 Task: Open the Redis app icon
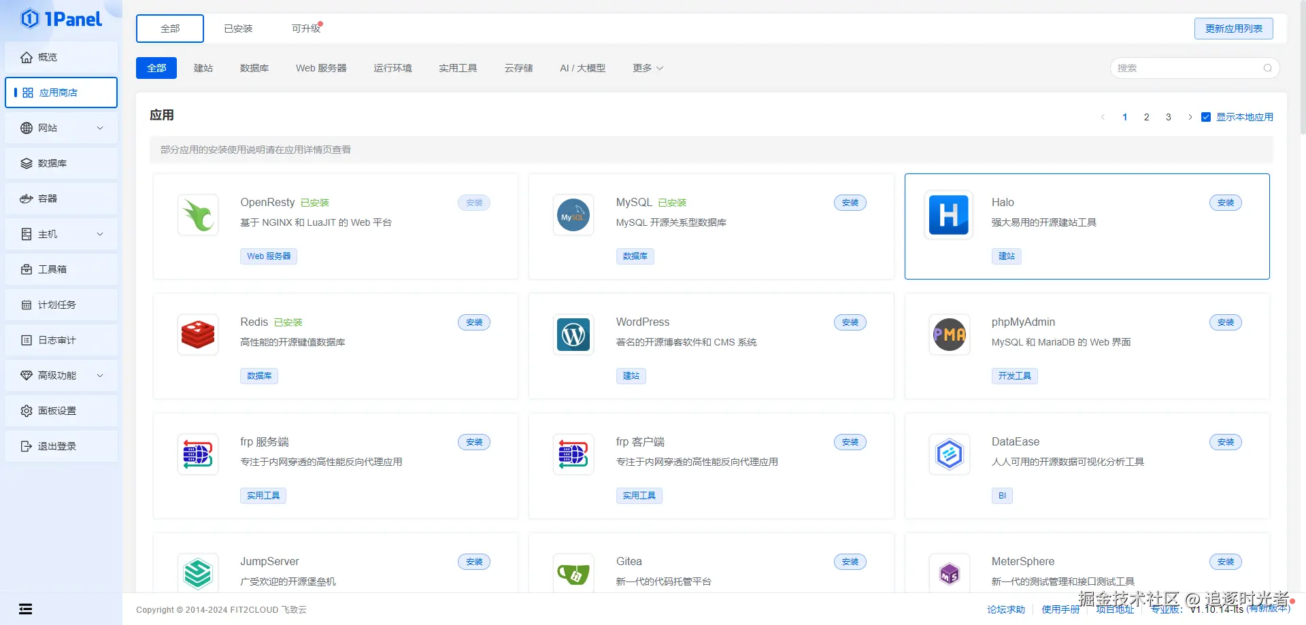coord(198,335)
